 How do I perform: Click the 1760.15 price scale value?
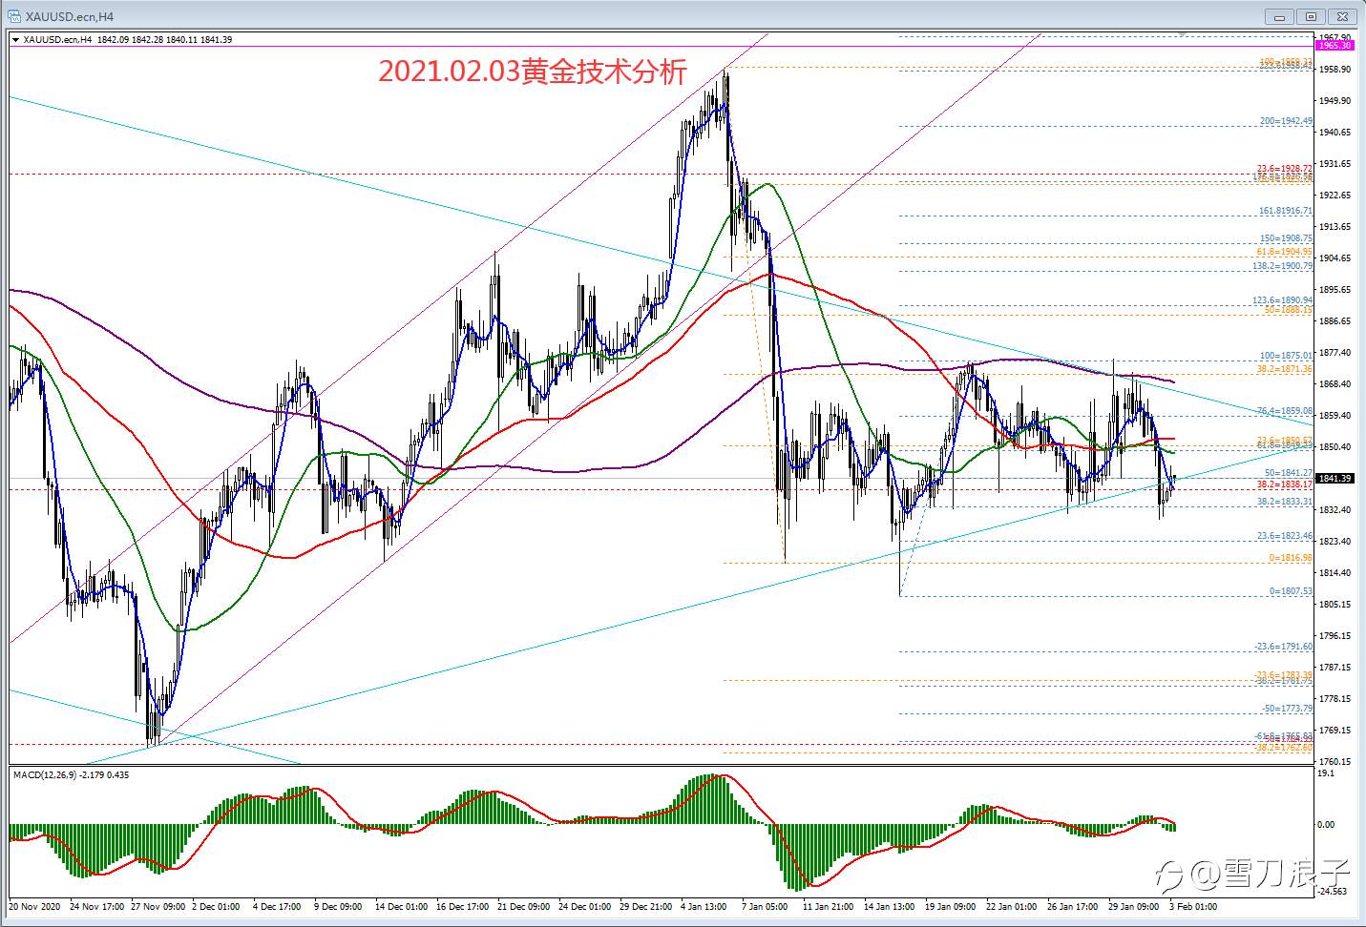click(x=1334, y=762)
